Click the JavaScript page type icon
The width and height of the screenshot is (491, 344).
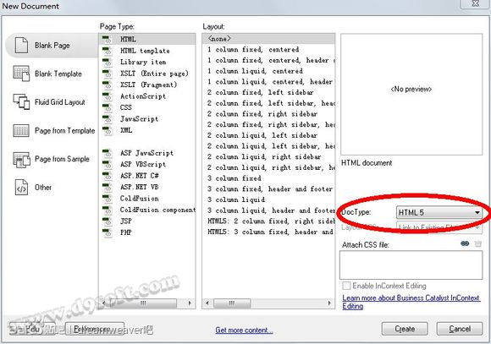point(108,119)
